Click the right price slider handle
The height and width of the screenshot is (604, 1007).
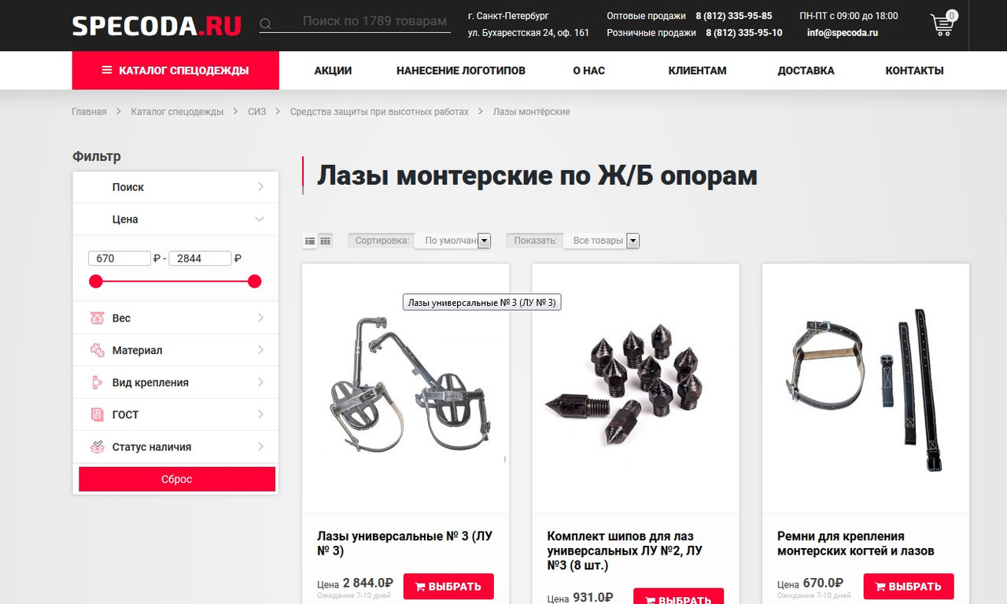[x=254, y=282]
